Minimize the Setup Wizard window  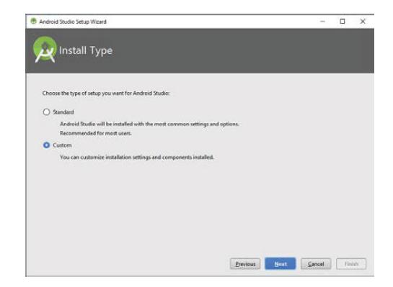[322, 22]
